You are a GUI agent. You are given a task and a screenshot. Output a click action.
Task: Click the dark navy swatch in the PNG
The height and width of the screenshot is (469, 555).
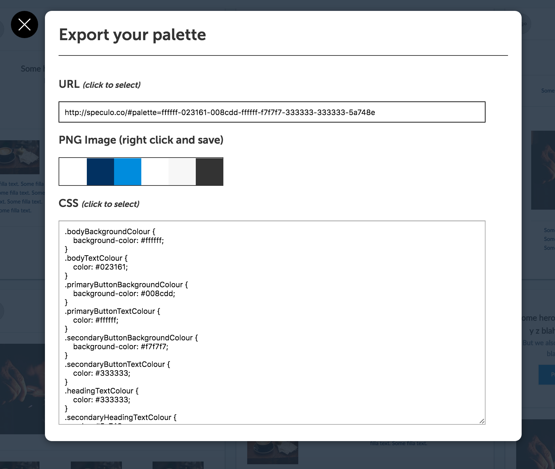point(100,172)
